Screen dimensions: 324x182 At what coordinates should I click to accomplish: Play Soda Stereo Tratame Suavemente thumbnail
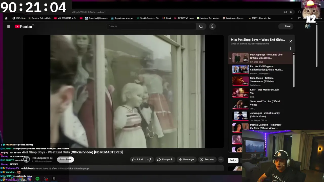pyautogui.click(x=240, y=81)
